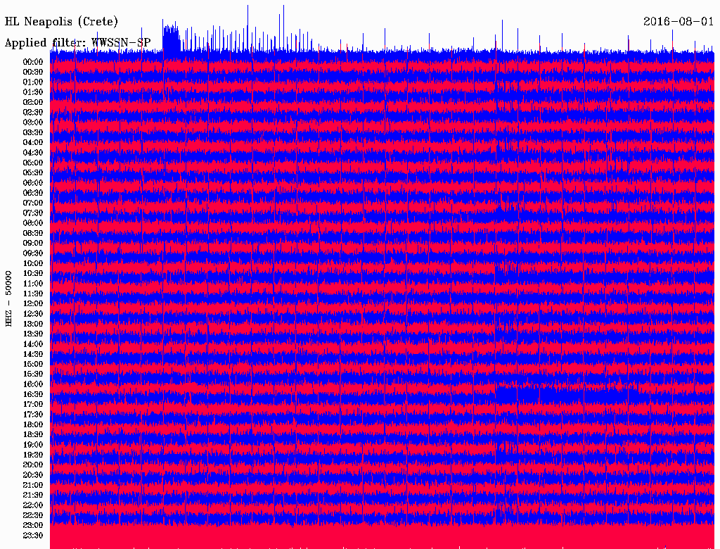Select the 00:00 time row label

coord(33,62)
